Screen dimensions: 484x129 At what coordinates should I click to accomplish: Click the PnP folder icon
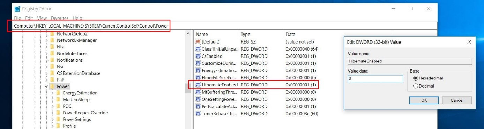(x=53, y=80)
